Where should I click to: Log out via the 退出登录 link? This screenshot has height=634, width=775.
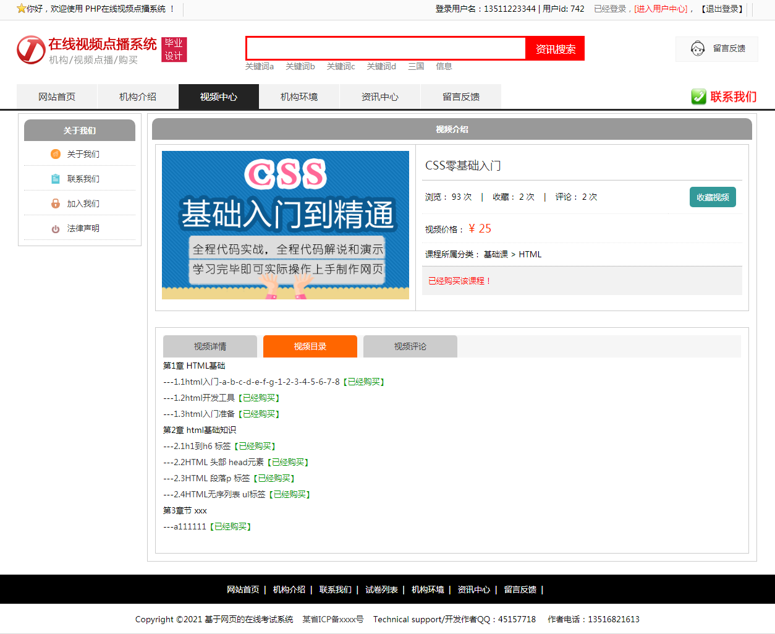pyautogui.click(x=721, y=9)
